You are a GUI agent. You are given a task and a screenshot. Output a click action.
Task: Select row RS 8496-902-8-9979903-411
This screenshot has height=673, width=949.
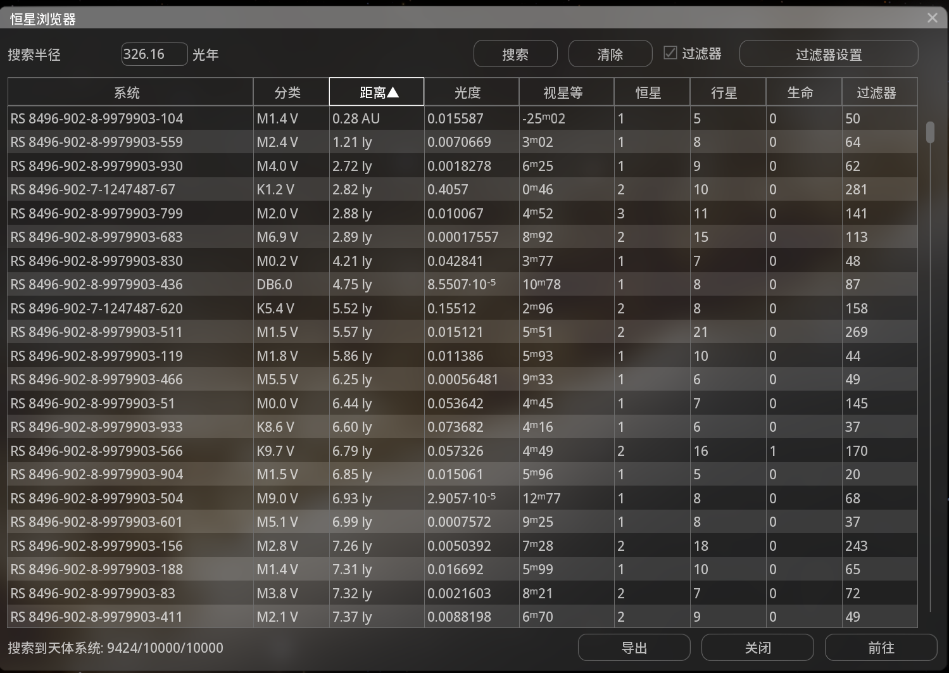pyautogui.click(x=463, y=617)
